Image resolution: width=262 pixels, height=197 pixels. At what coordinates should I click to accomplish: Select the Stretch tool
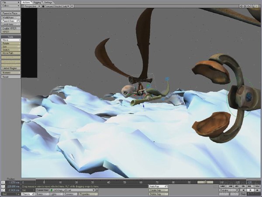click(11, 50)
